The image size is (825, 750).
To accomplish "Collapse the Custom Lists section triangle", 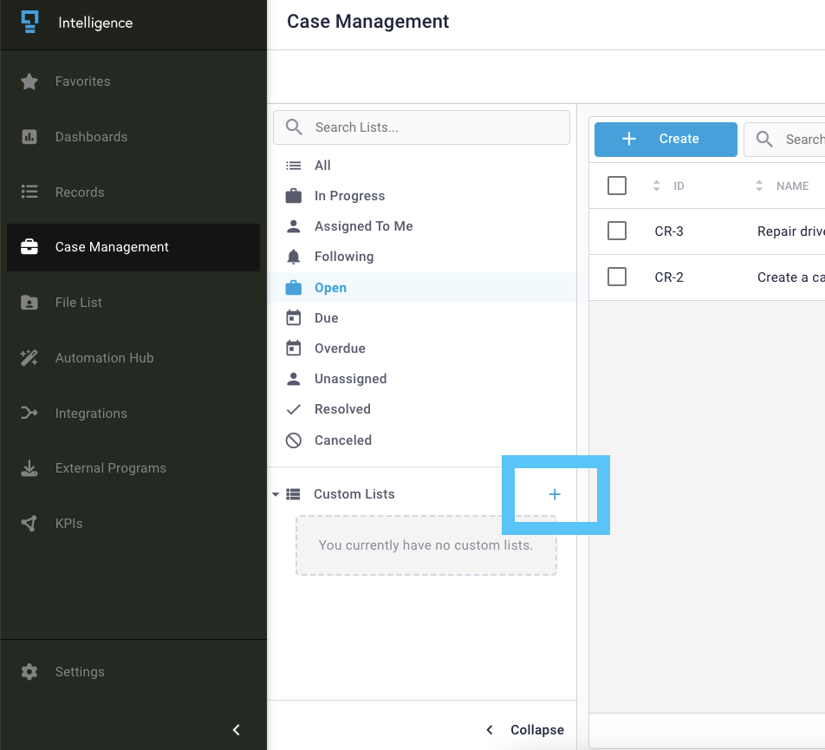I will 276,494.
